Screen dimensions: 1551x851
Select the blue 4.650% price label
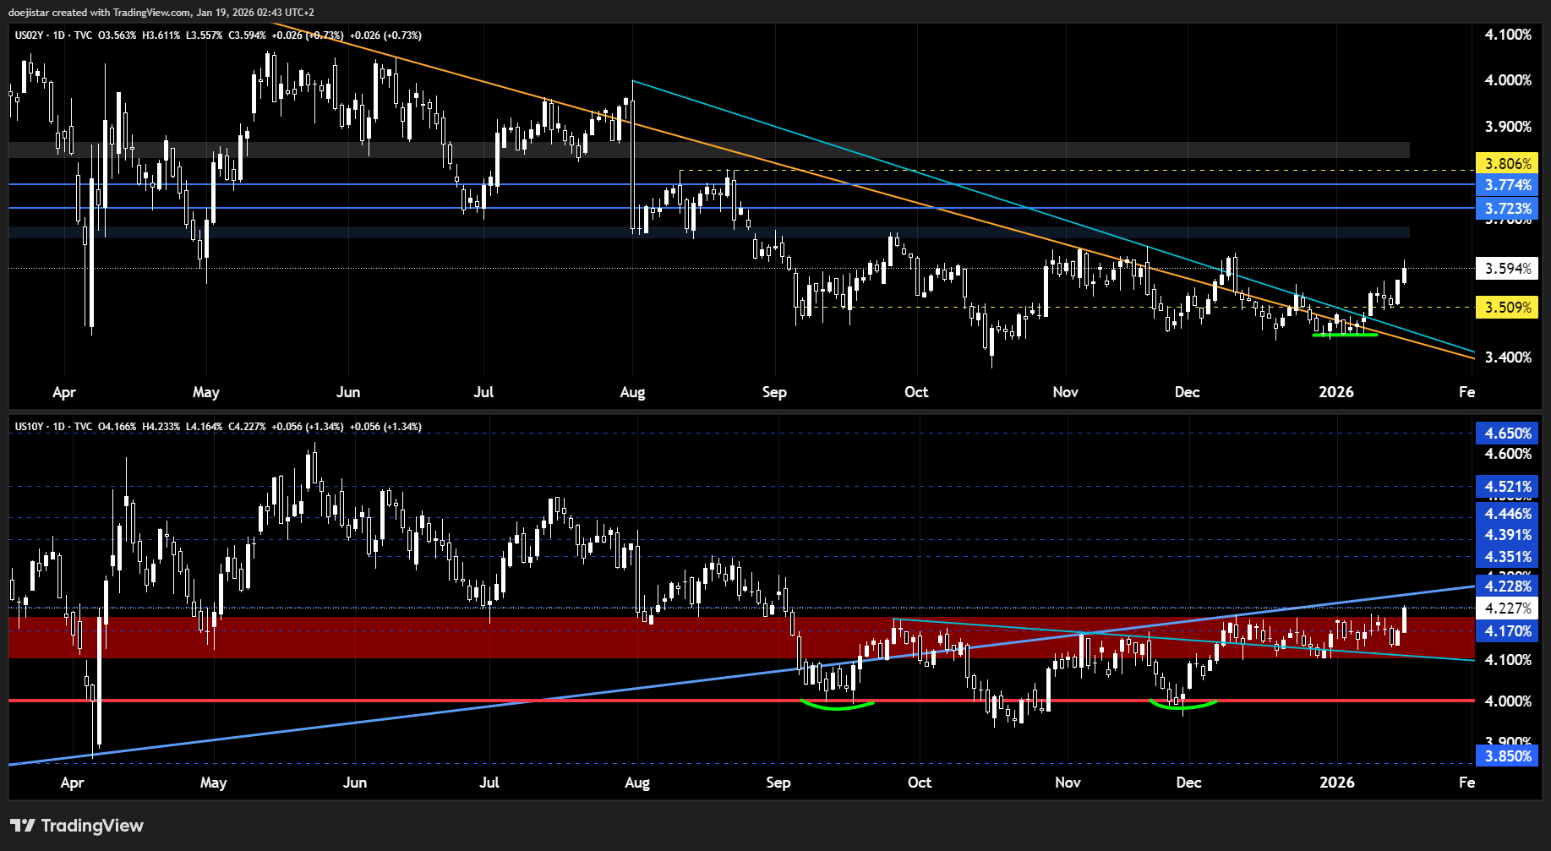(1506, 434)
